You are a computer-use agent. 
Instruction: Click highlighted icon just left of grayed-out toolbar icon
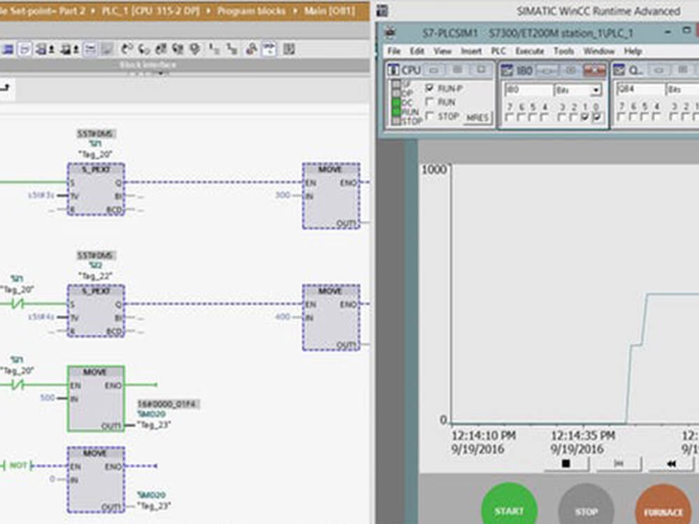click(x=90, y=49)
